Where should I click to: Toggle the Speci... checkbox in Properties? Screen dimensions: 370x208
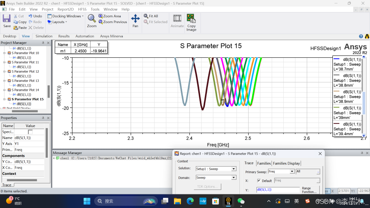click(30, 132)
